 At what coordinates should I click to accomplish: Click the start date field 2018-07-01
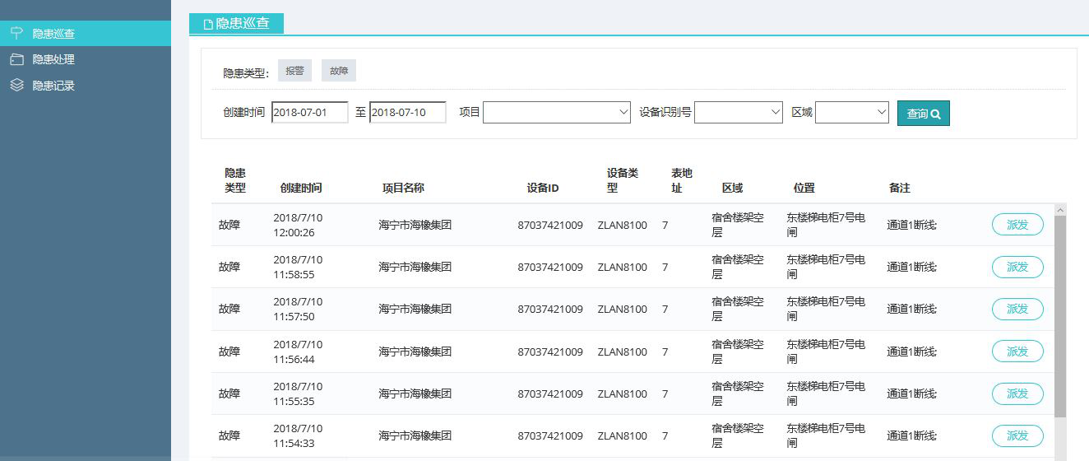pyautogui.click(x=309, y=113)
